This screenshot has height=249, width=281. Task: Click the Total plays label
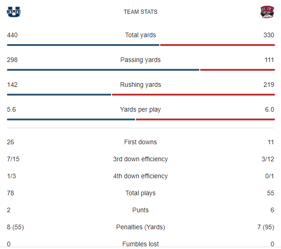[140, 193]
